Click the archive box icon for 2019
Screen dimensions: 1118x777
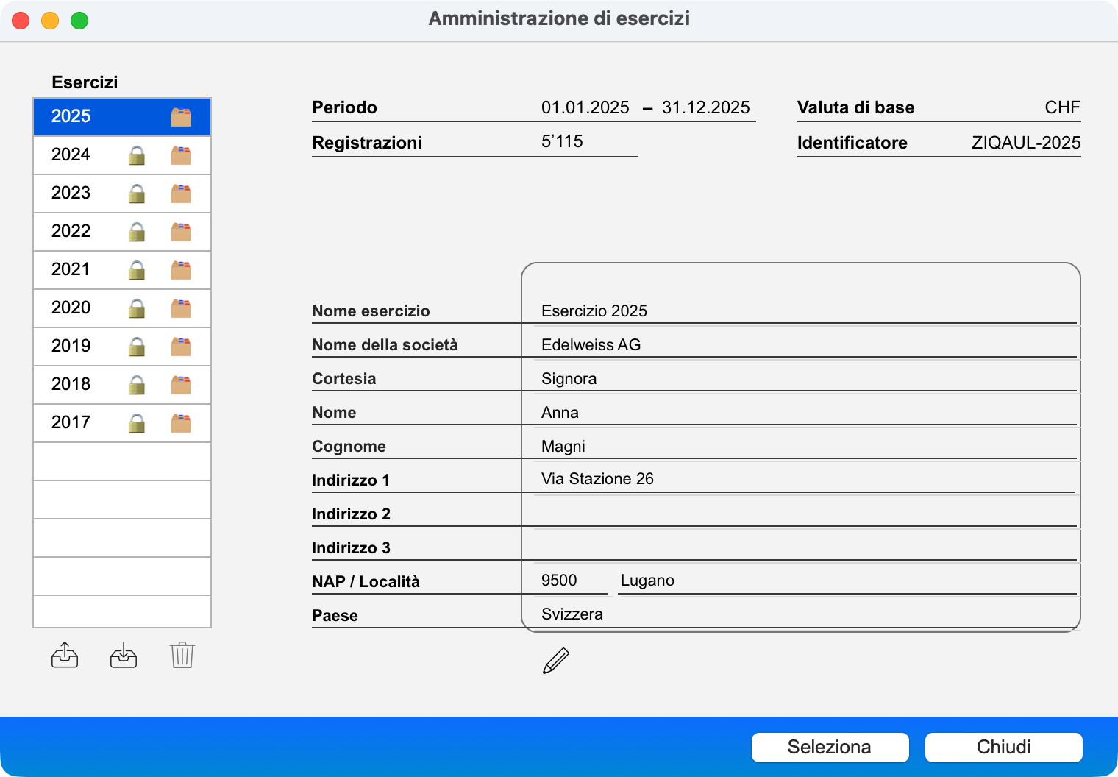pyautogui.click(x=181, y=347)
